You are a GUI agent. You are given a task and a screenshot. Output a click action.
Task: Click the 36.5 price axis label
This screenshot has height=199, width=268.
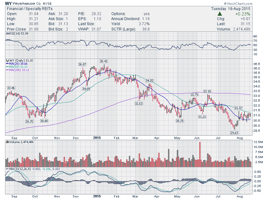257,64
